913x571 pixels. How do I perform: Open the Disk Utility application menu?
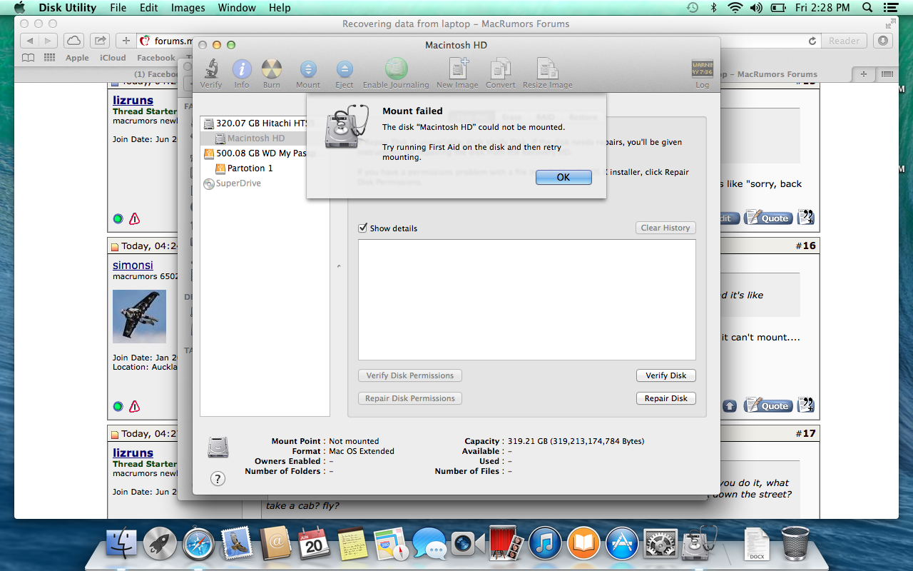68,8
